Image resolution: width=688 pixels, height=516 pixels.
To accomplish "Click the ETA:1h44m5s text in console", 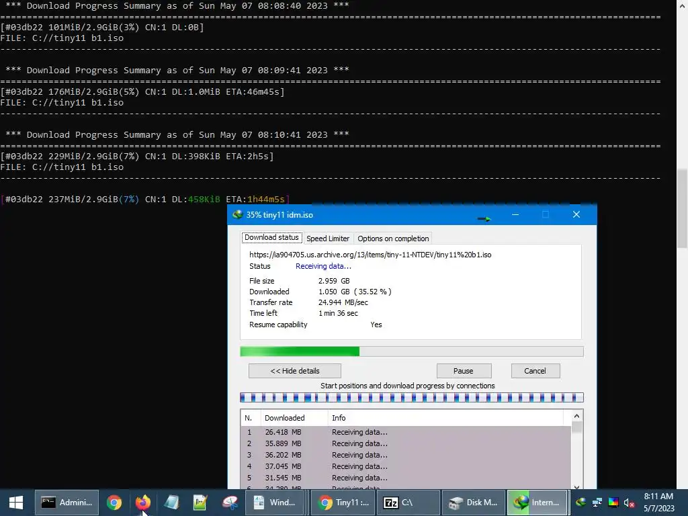I will [257, 199].
